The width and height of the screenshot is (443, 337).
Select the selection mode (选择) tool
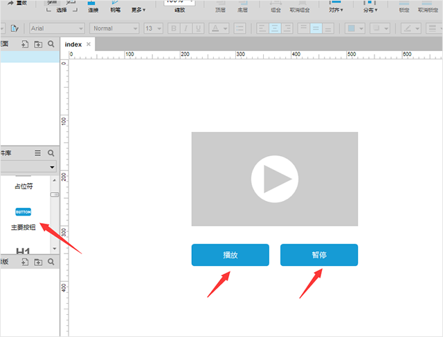62,7
